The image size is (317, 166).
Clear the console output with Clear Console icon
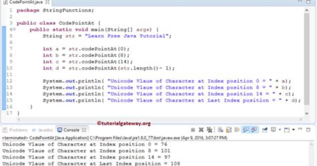coord(220,130)
